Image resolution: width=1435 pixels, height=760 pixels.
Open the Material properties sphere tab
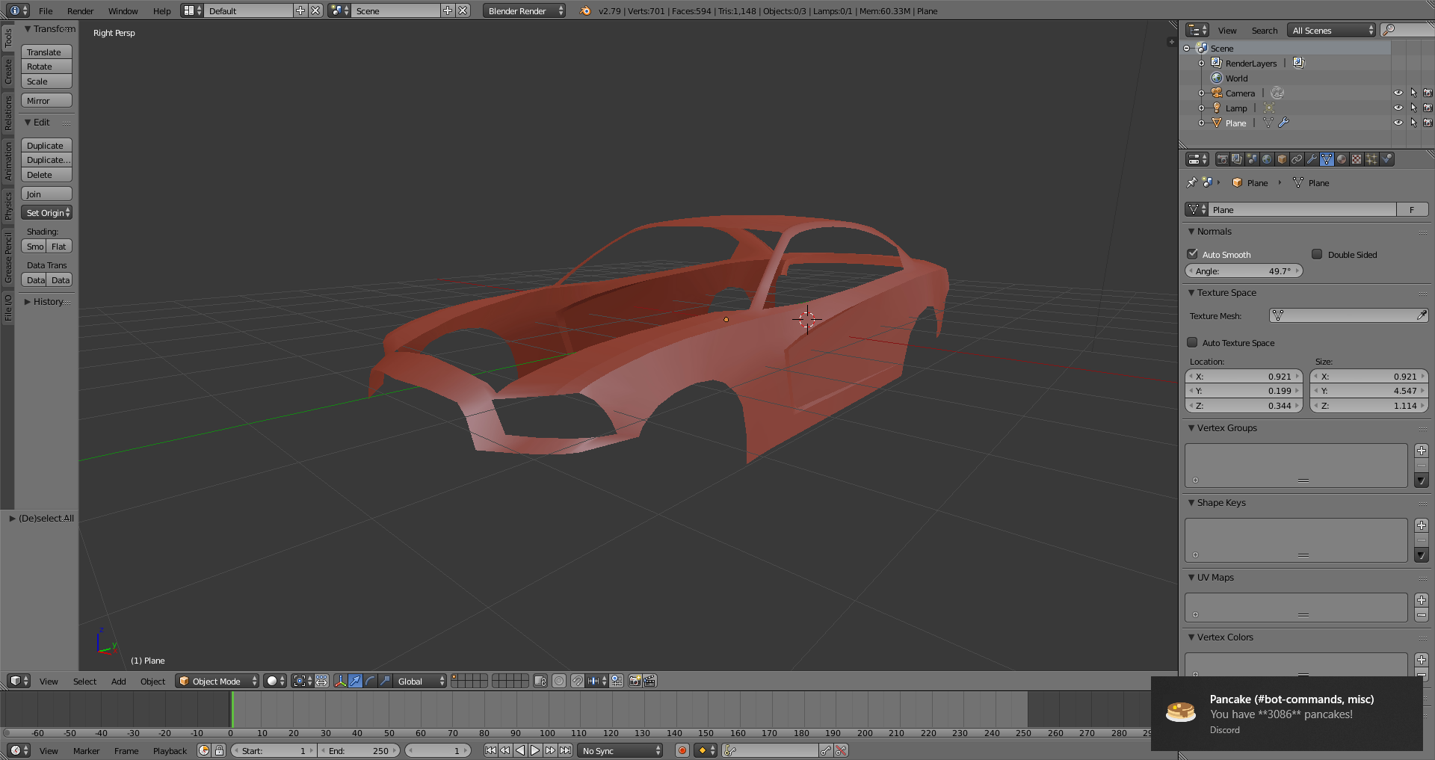1342,159
